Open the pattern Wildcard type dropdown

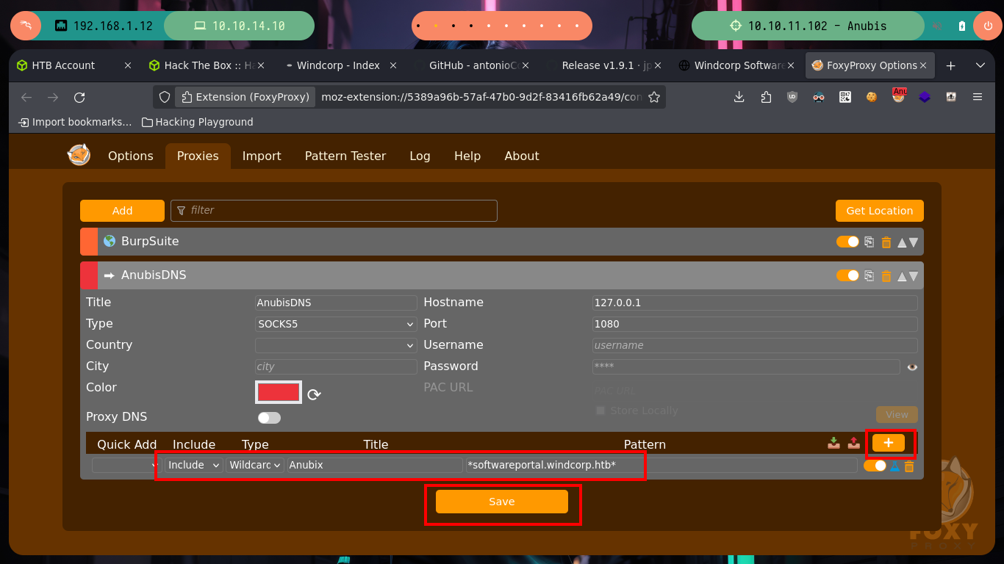255,465
